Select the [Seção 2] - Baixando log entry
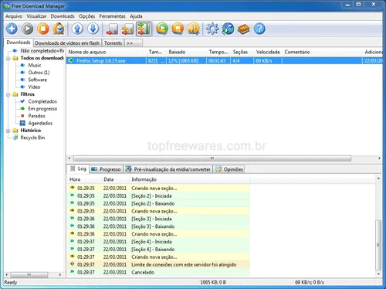 tap(158, 203)
